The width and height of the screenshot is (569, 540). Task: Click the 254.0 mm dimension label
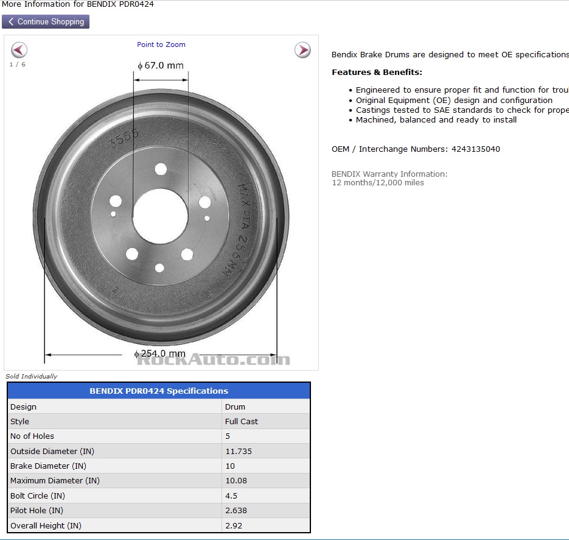tap(159, 353)
